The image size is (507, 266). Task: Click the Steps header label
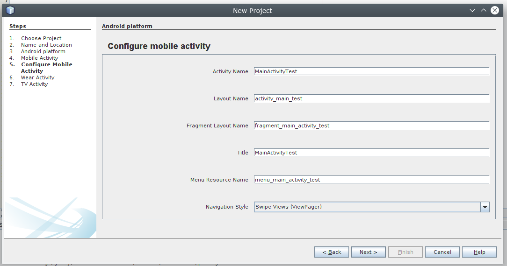tap(17, 26)
